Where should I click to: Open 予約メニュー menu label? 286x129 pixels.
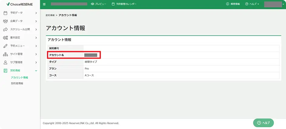tap(18, 46)
